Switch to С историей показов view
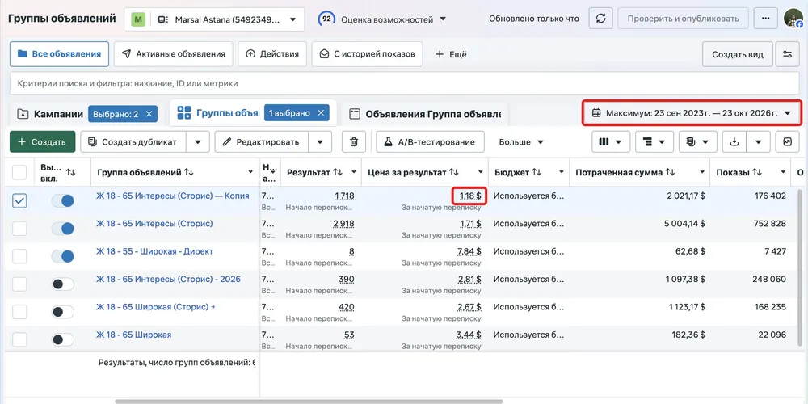The height and width of the screenshot is (404, 808). [367, 54]
